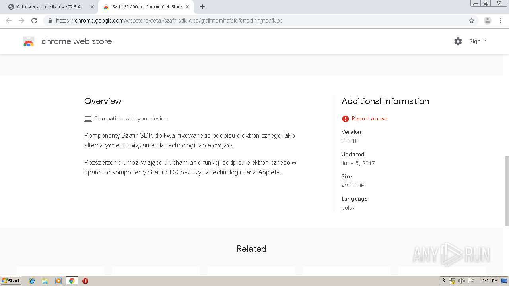Open Internet Explorer from the taskbar

click(x=32, y=281)
